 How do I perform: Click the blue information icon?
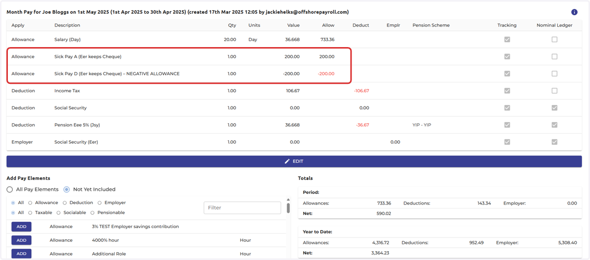click(x=574, y=12)
